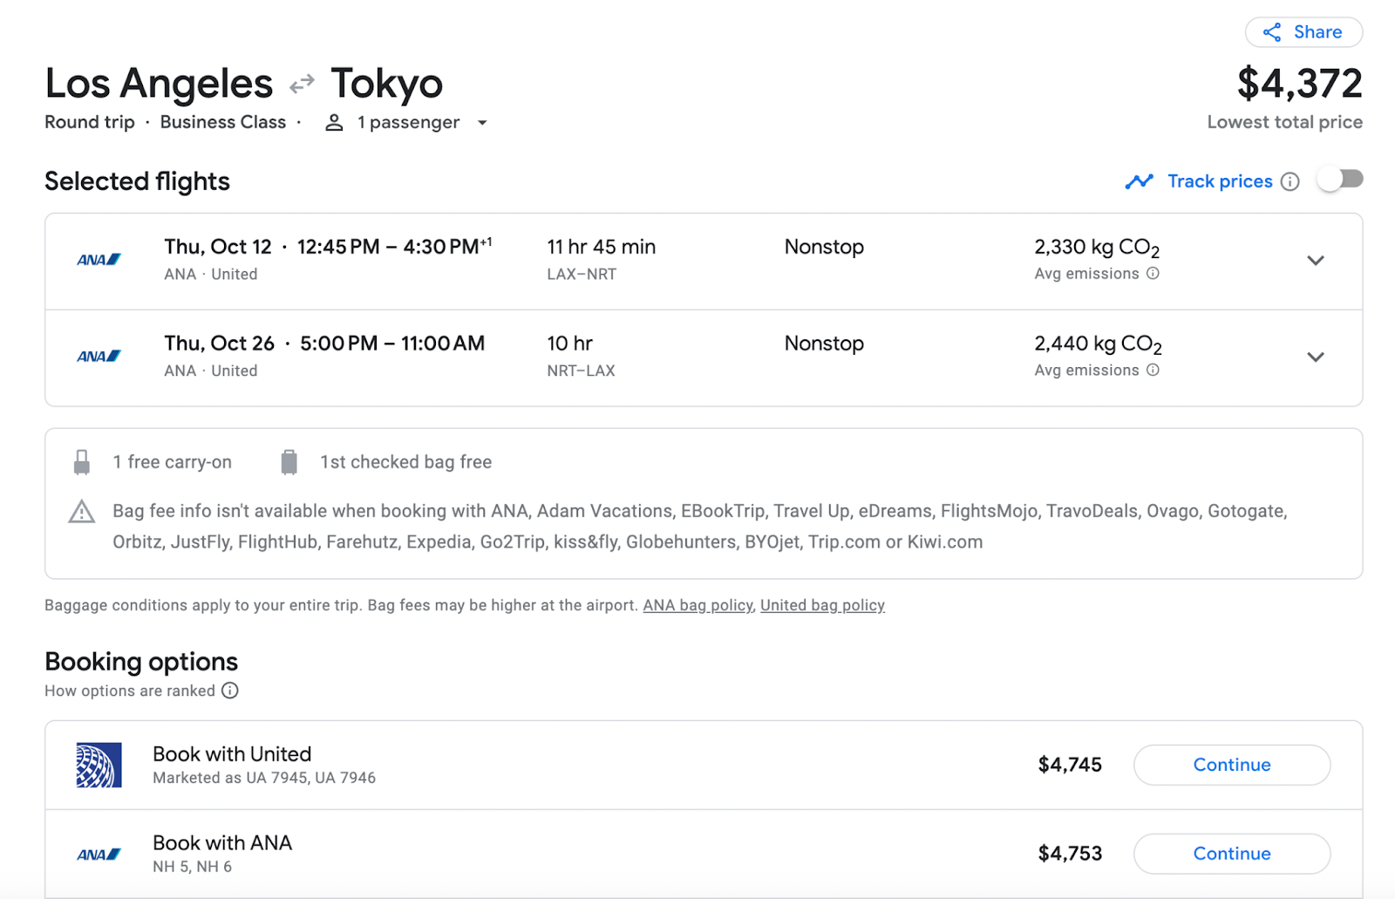Continue booking with ANA at $4,753

(1231, 854)
